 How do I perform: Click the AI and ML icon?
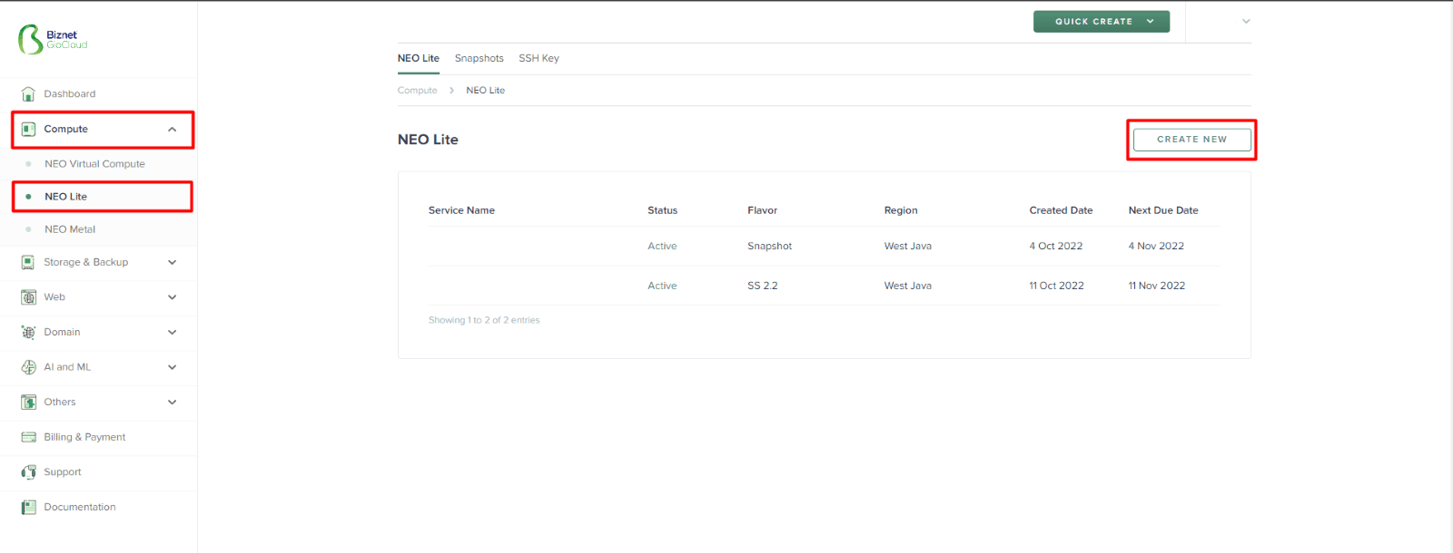click(28, 367)
